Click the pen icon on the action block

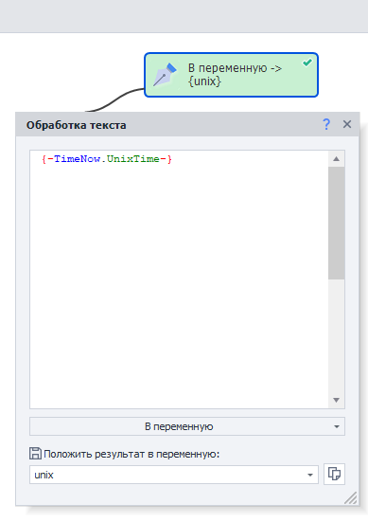(x=165, y=75)
